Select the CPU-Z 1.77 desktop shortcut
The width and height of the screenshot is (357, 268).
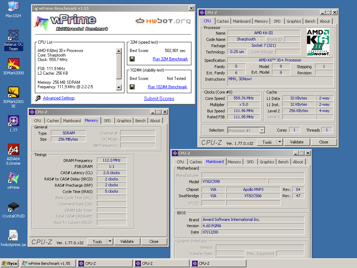pyautogui.click(x=13, y=124)
